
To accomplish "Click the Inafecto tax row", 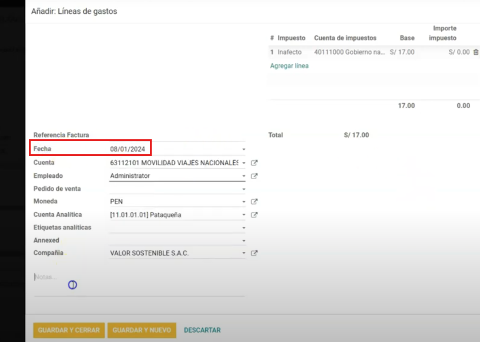I will (x=289, y=52).
